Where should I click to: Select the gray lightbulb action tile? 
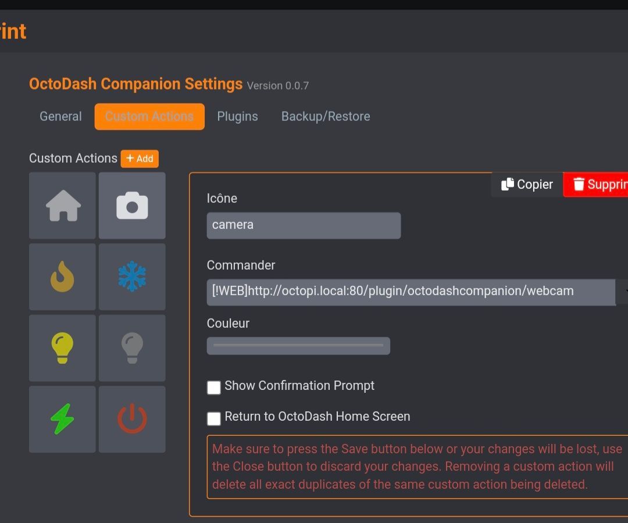pyautogui.click(x=132, y=348)
